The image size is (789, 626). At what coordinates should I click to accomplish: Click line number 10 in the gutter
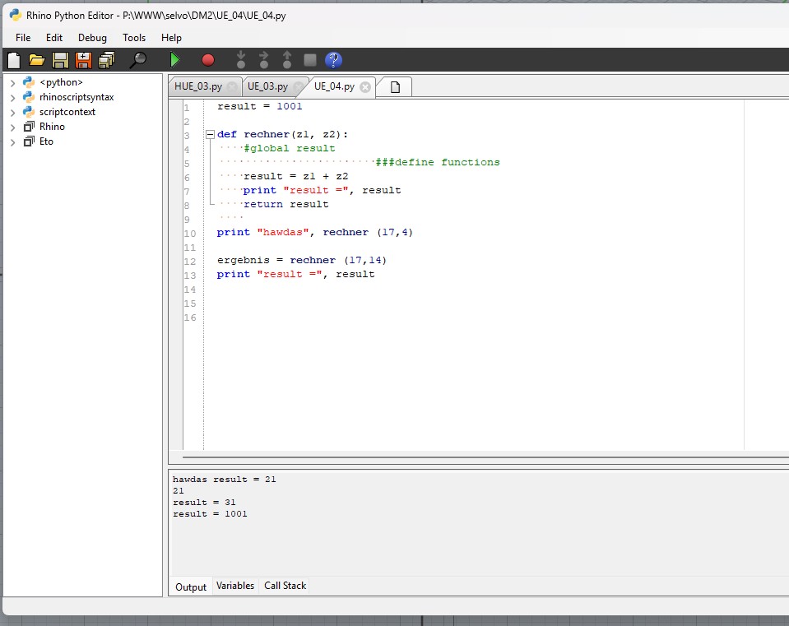(x=190, y=232)
